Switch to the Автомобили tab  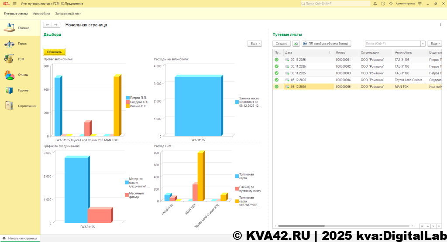[41, 14]
